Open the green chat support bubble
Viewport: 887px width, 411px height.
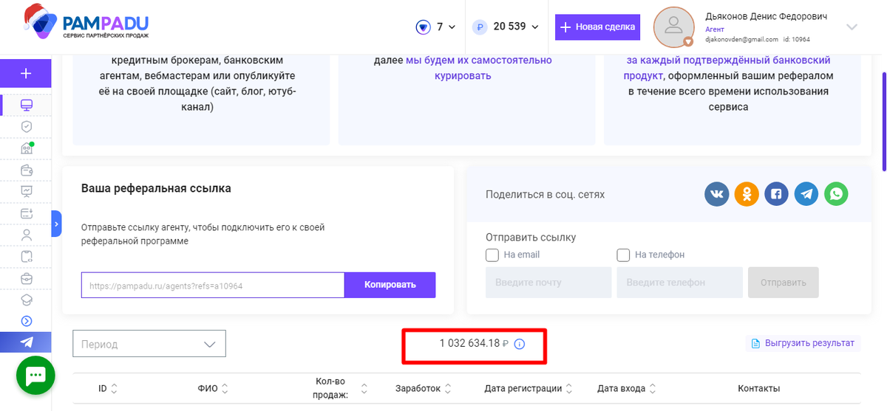(36, 376)
